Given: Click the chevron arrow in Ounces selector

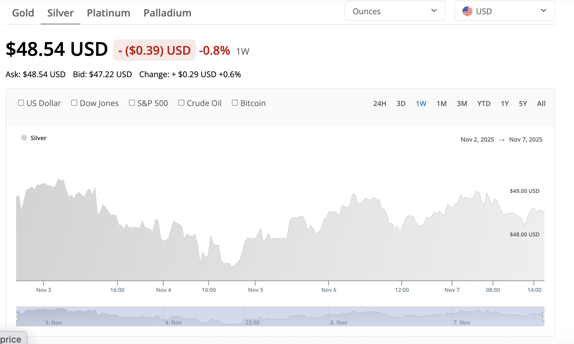Looking at the screenshot, I should tap(434, 10).
